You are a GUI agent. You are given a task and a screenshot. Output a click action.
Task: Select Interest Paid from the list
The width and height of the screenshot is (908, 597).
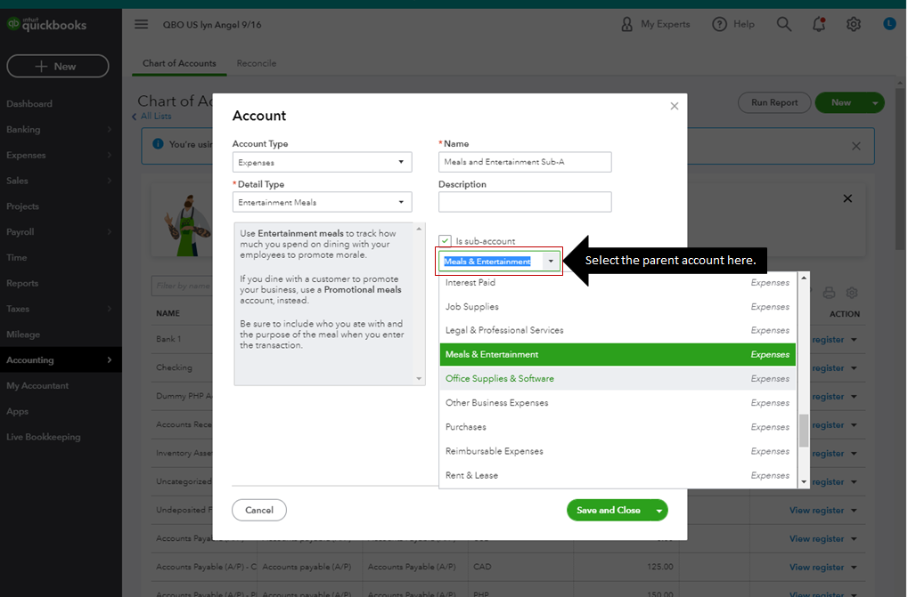(618, 283)
